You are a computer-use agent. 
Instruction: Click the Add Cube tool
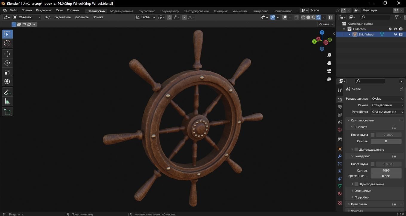point(7,112)
